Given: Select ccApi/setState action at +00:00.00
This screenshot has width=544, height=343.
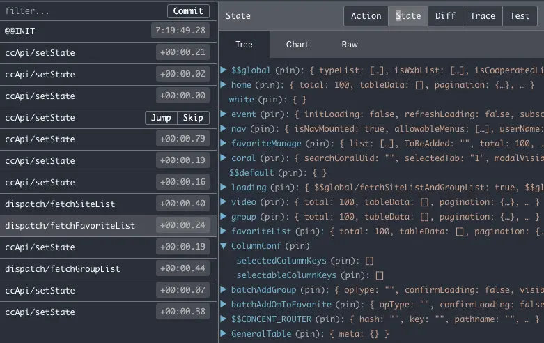Looking at the screenshot, I should 108,96.
